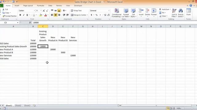Expand Name Box dropdown arrow
The image size is (197, 110).
tap(18, 23)
